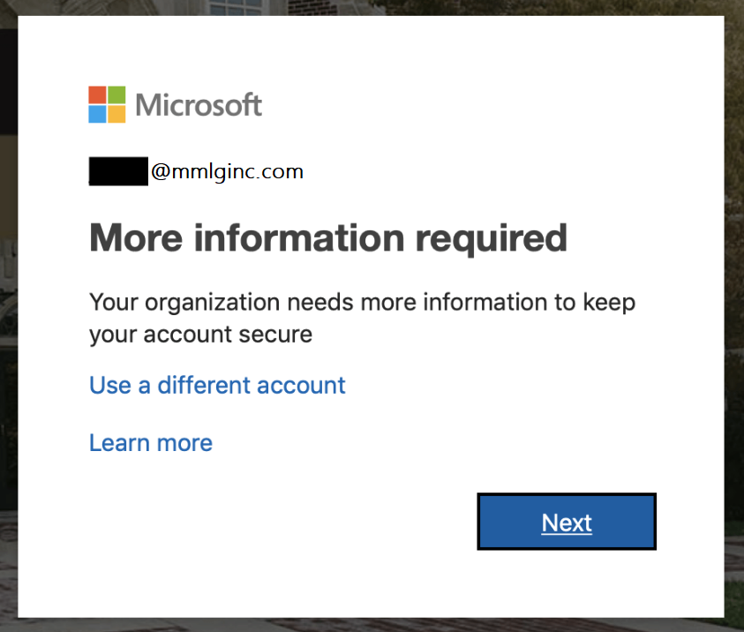Open the Learn more link

(150, 442)
